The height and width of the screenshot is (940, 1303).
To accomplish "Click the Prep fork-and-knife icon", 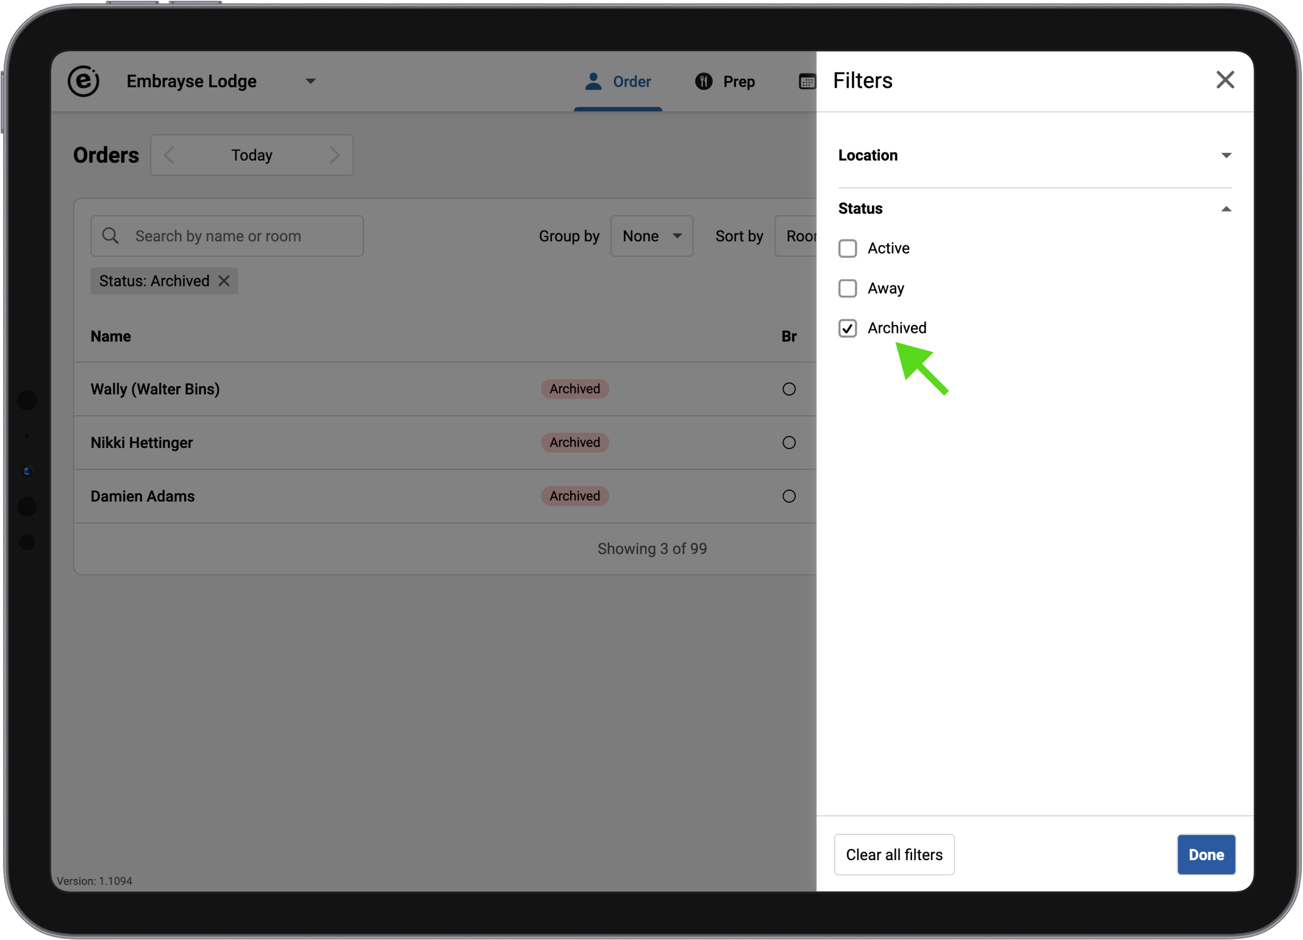I will (704, 82).
